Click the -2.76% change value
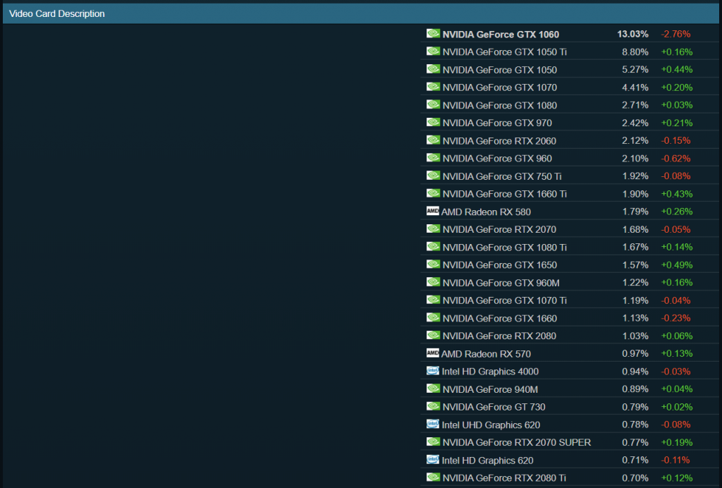This screenshot has width=722, height=488. click(x=675, y=34)
